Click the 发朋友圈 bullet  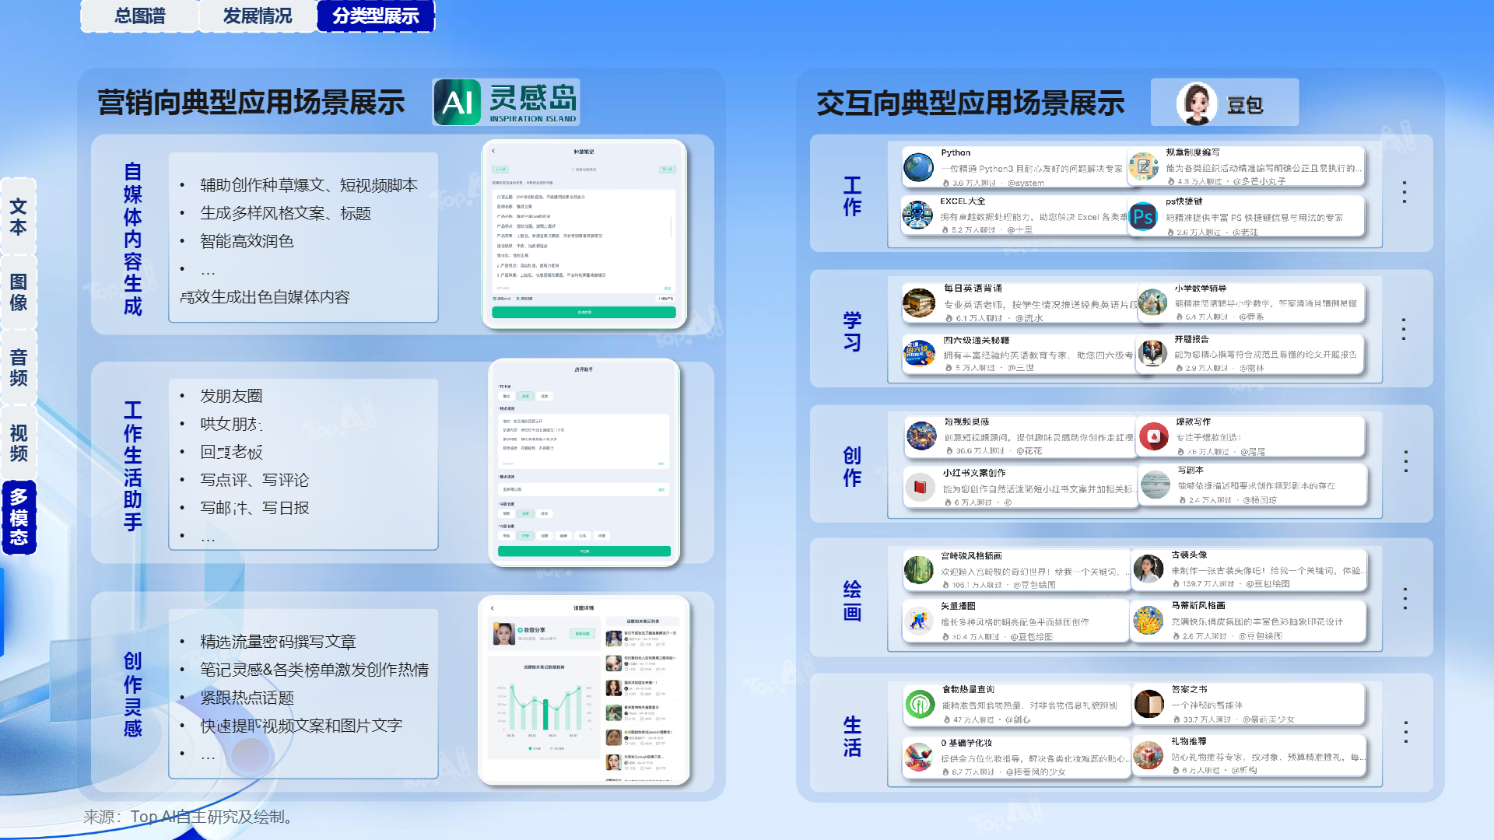pyautogui.click(x=231, y=396)
